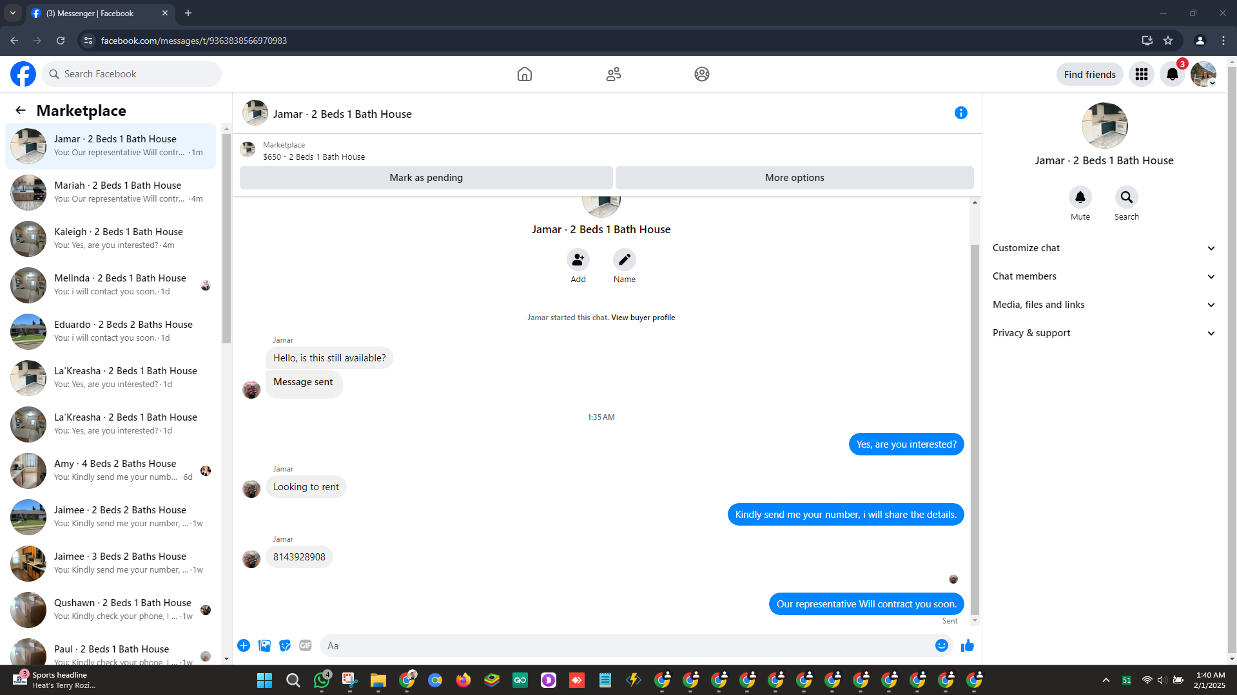Viewport: 1237px width, 695px height.
Task: Reload the page in Chrome
Action: [61, 41]
